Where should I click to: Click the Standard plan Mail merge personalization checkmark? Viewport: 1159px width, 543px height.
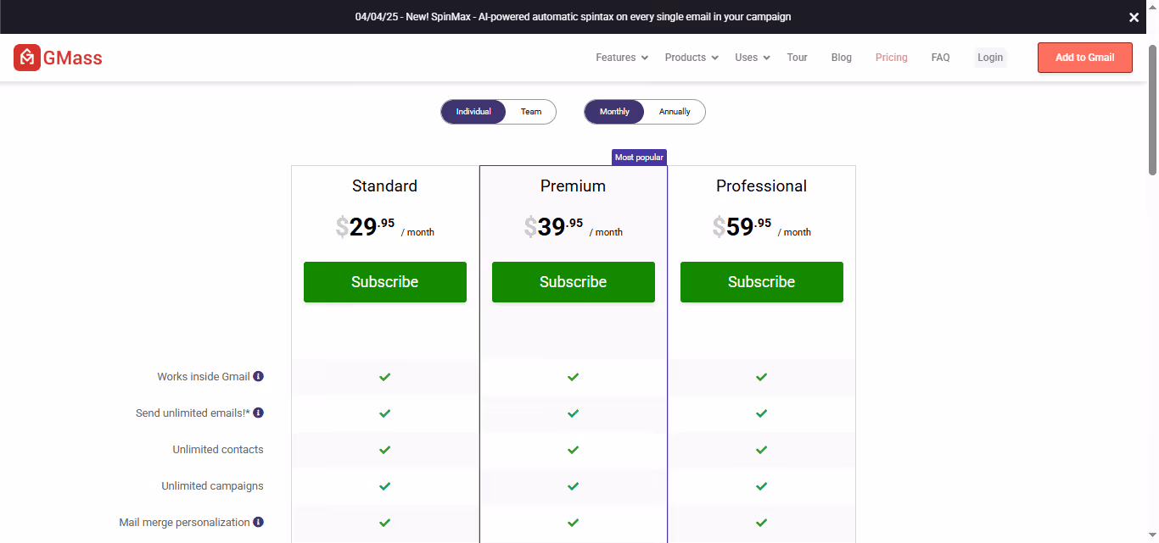tap(384, 523)
